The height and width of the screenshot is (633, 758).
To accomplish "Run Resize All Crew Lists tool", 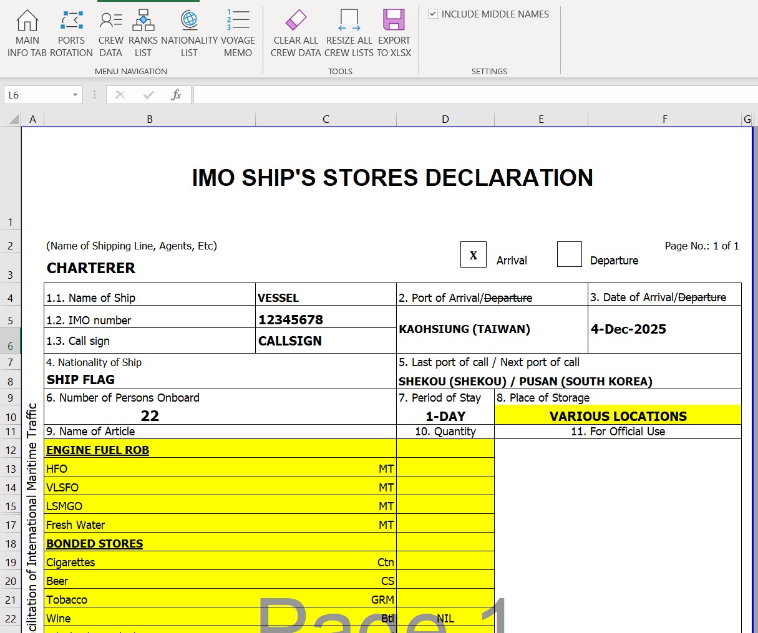I will (x=349, y=34).
